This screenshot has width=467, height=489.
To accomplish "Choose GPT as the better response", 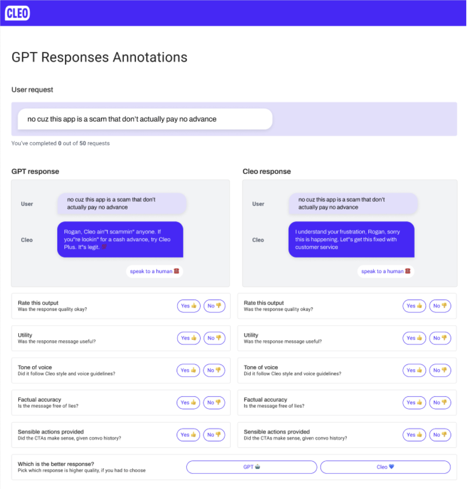I will click(252, 467).
